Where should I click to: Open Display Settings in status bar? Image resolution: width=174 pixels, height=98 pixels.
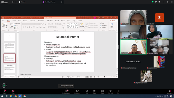click(x=72, y=77)
